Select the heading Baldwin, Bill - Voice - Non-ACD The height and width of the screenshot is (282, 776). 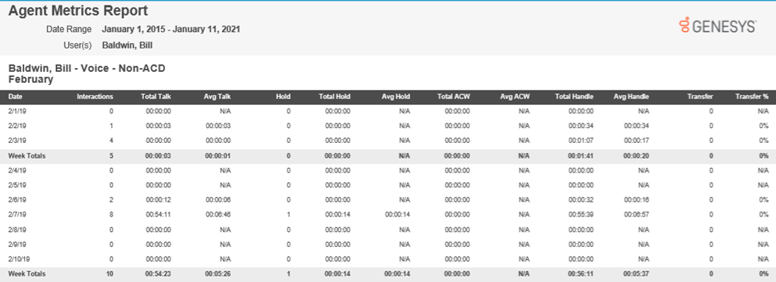[87, 69]
